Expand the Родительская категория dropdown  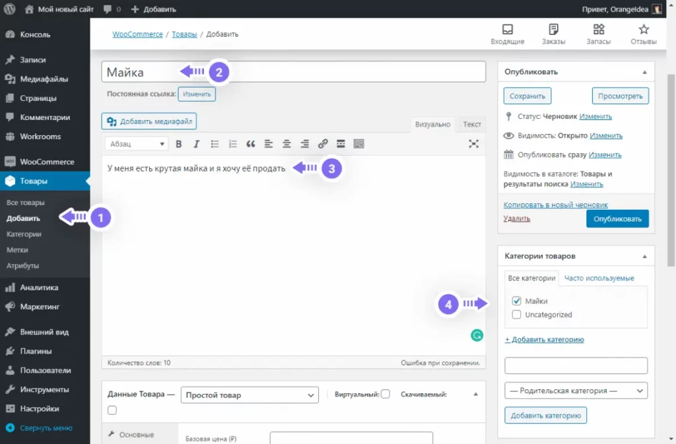coord(576,391)
